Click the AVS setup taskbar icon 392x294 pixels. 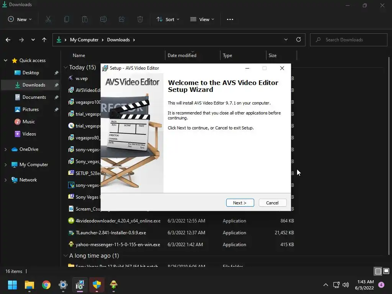[80, 285]
